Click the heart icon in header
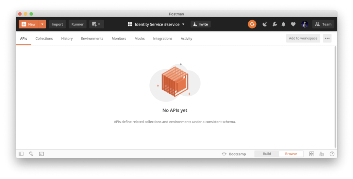 293,24
